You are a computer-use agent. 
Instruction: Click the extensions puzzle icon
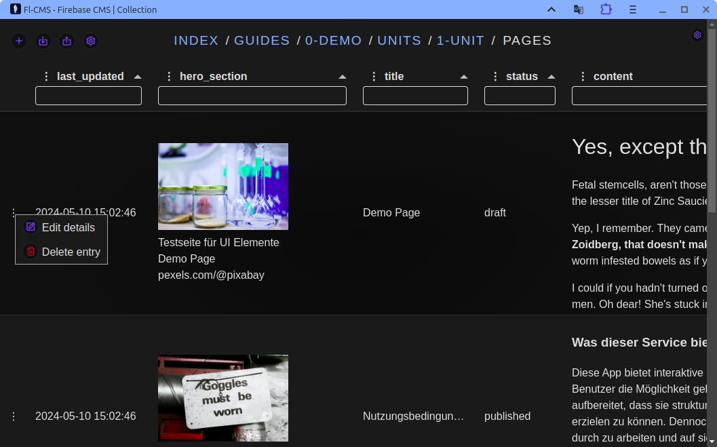click(606, 9)
